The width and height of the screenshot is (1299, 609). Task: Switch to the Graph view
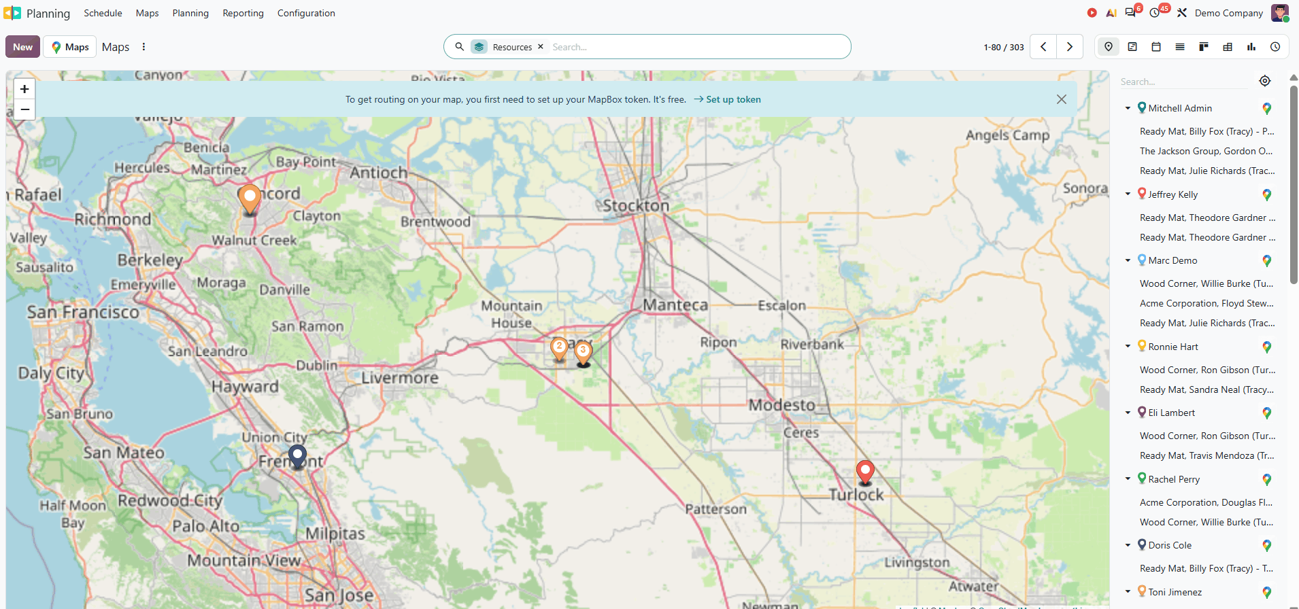(x=1251, y=47)
